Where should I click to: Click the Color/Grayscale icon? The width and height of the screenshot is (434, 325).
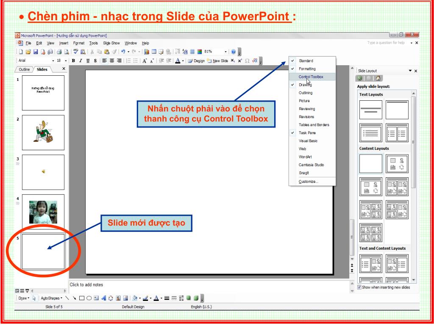[x=200, y=52]
